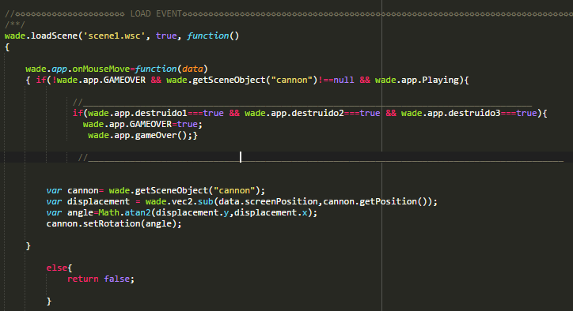Click the "sub" method name
Image resolution: width=573 pixels, height=311 pixels.
point(205,201)
